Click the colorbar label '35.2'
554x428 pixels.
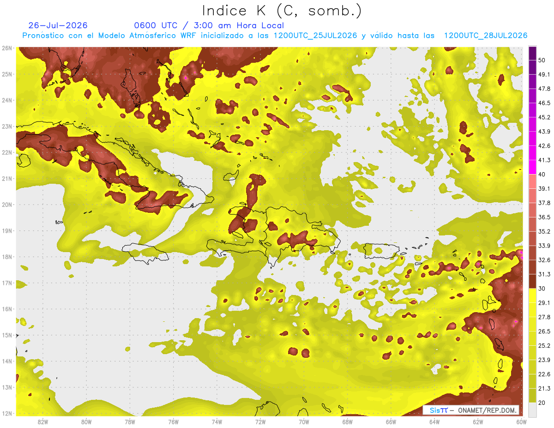click(544, 231)
